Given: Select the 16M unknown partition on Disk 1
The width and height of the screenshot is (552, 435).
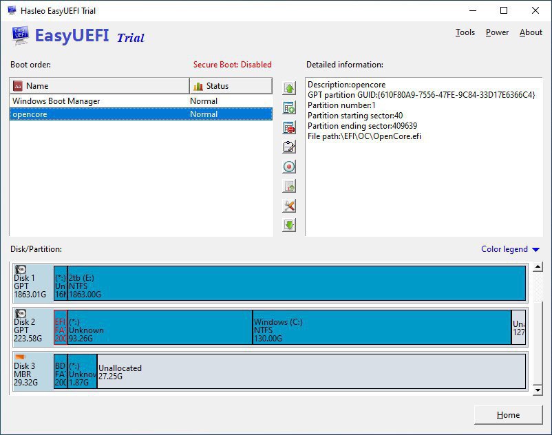Looking at the screenshot, I should (61, 283).
